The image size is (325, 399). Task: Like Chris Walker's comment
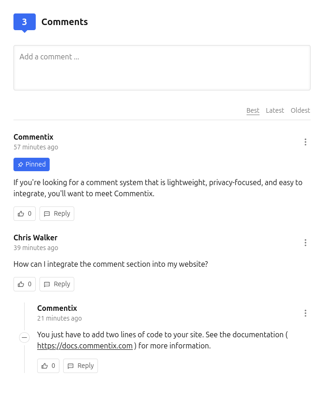tap(25, 284)
